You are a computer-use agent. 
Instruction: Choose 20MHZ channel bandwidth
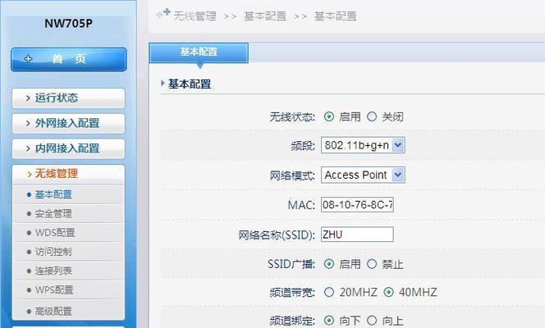coord(329,292)
